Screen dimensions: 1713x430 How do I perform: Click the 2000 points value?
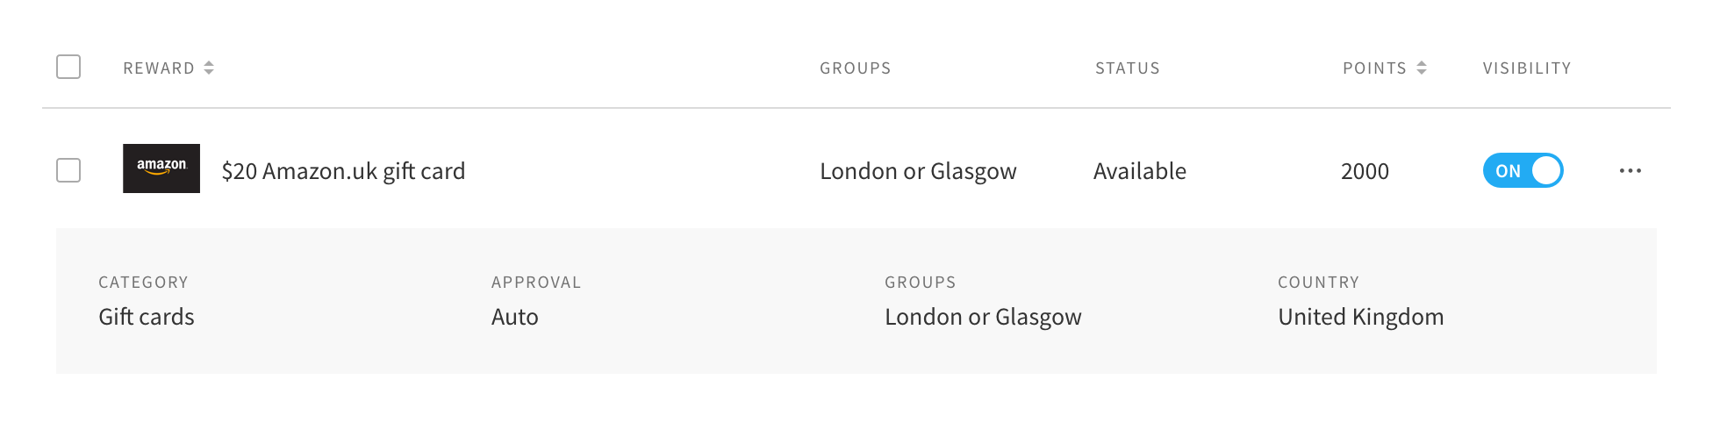pyautogui.click(x=1365, y=171)
